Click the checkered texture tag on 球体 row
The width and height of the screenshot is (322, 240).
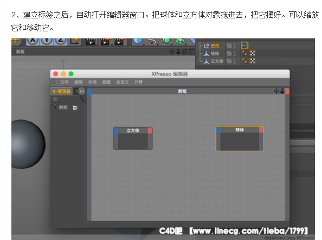[253, 53]
